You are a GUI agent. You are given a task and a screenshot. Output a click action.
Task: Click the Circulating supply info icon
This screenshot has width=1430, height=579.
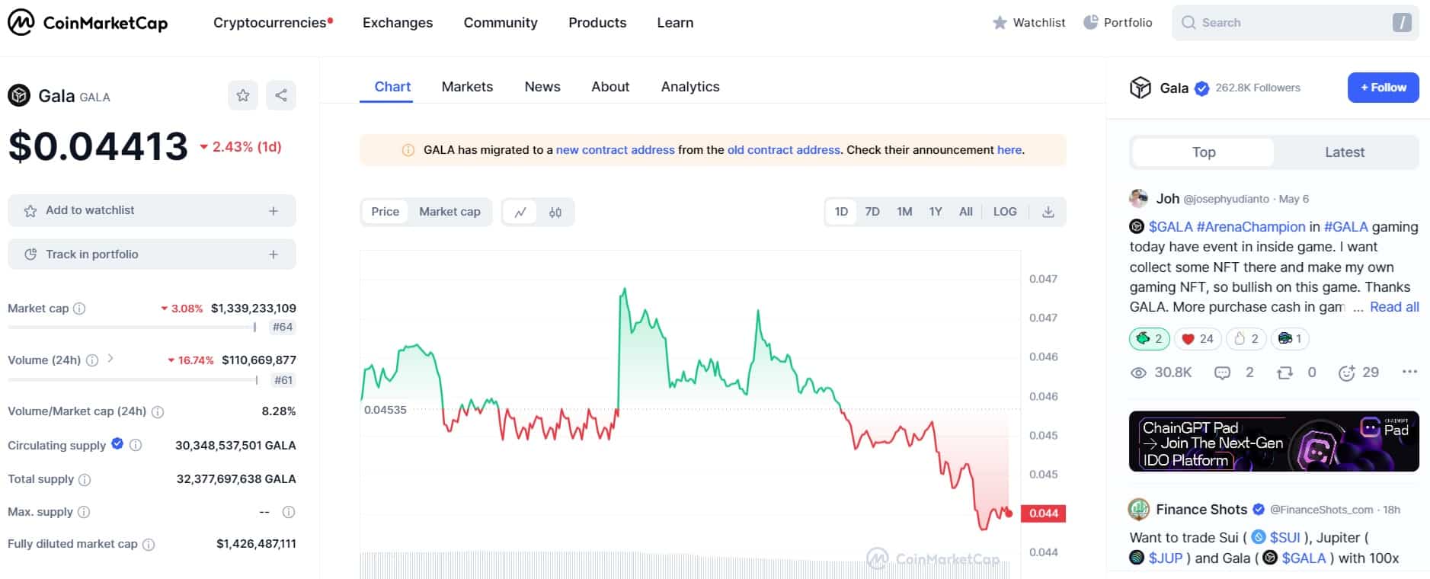(x=136, y=445)
